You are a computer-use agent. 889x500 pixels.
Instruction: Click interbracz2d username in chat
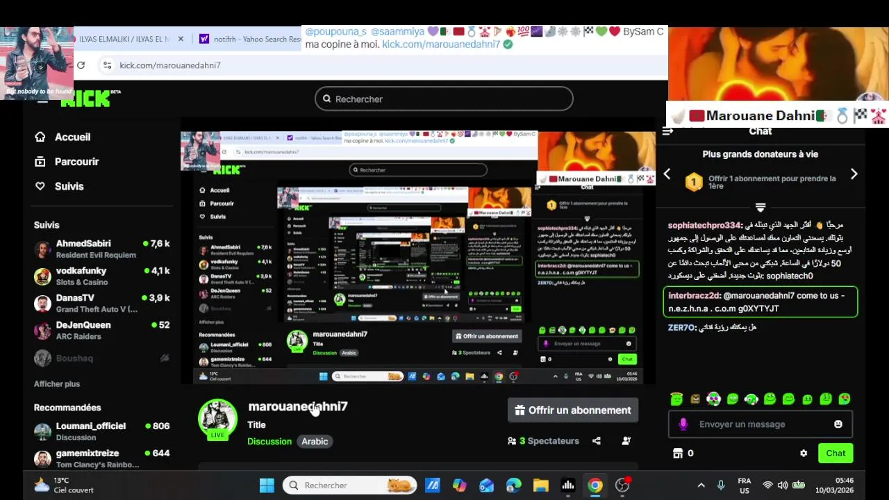coord(694,296)
